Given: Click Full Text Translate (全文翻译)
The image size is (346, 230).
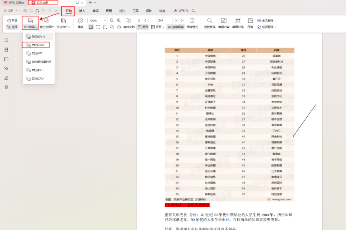Looking at the screenshot, I should click(265, 20).
